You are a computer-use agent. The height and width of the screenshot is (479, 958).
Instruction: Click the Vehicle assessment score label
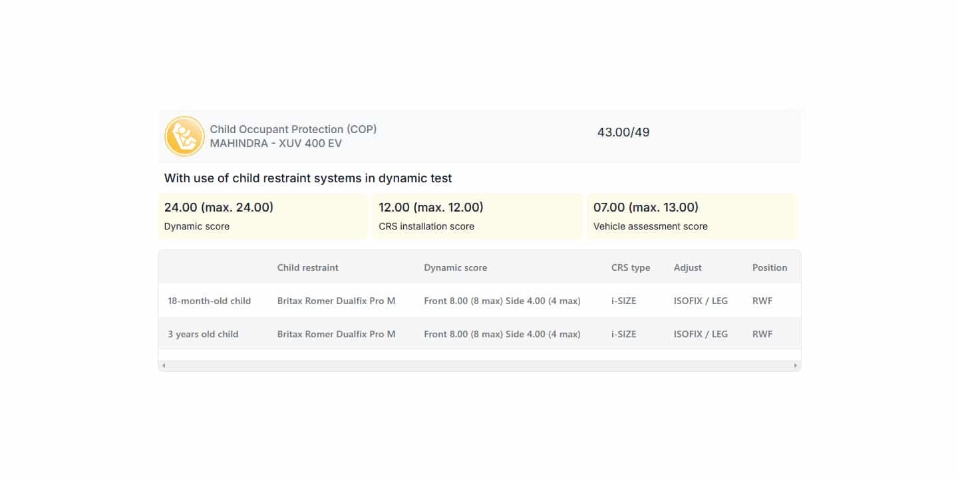point(651,226)
